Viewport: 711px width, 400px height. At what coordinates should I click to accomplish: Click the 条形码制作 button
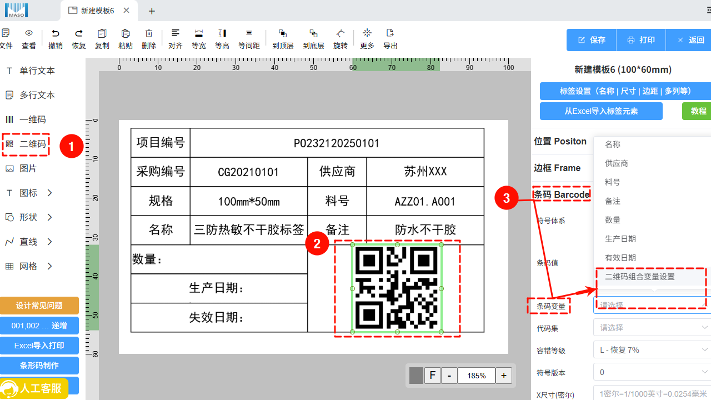coord(39,366)
